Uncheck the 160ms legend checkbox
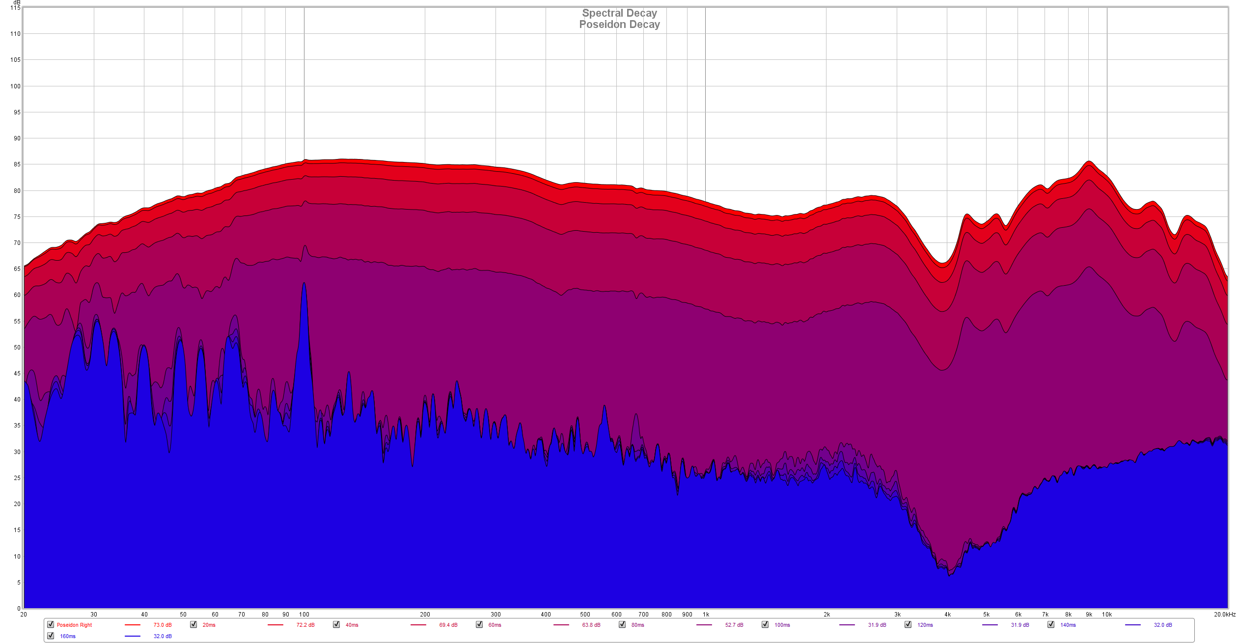 point(51,636)
